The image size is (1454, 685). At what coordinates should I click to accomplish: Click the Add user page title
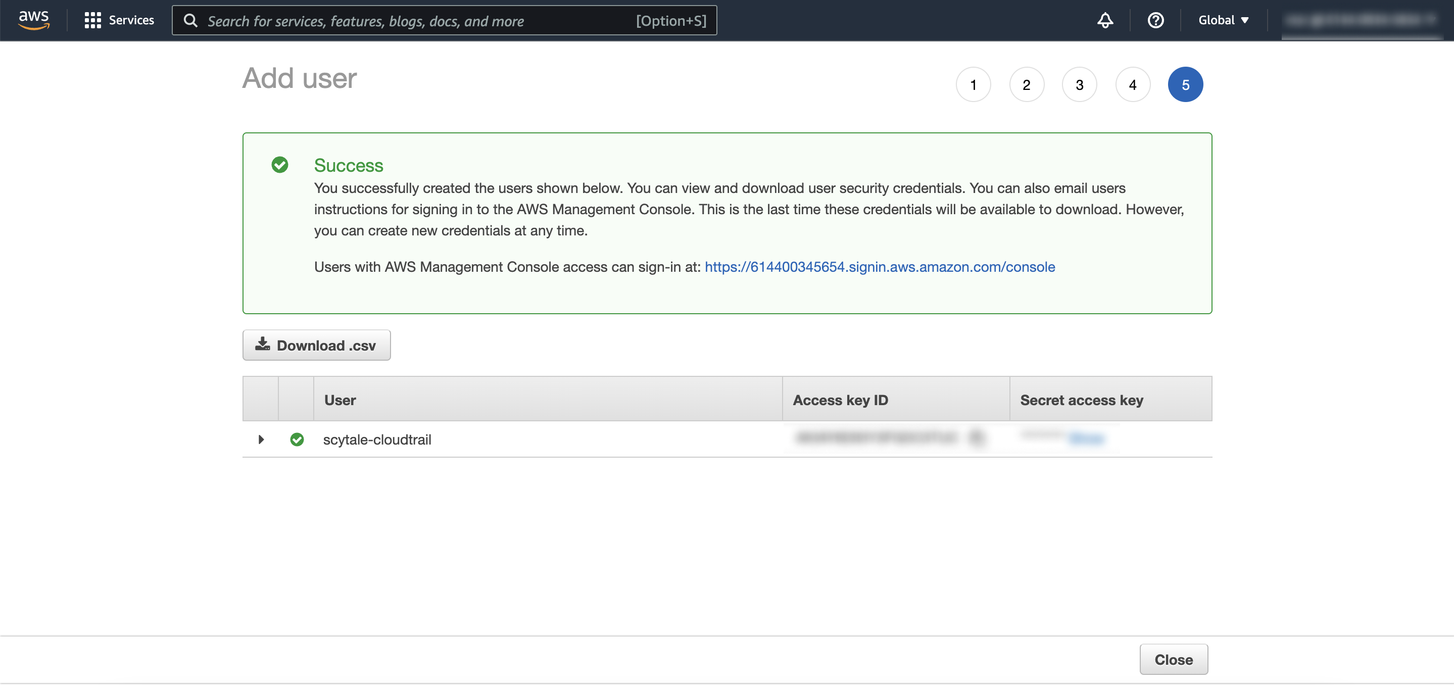click(299, 78)
